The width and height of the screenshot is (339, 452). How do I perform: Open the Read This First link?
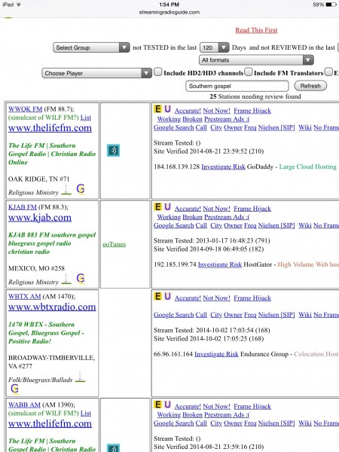coord(256,30)
